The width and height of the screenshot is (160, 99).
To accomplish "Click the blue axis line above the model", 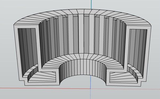I will coord(91,4).
